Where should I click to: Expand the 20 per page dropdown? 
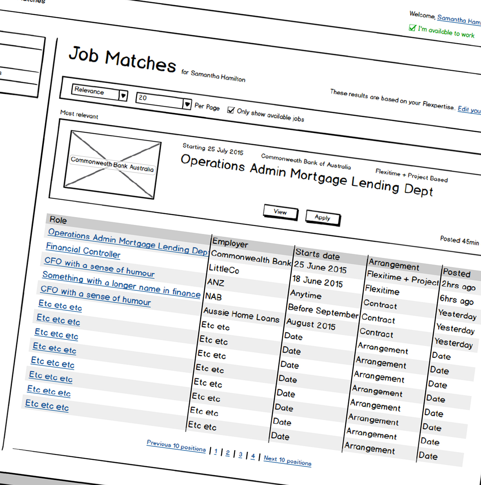pyautogui.click(x=187, y=104)
